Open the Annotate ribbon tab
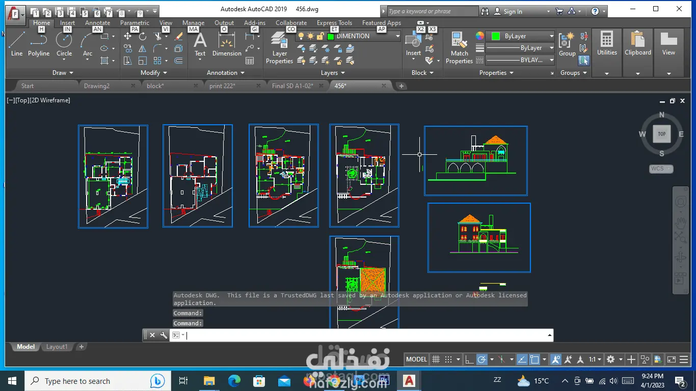This screenshot has width=696, height=391. click(97, 23)
